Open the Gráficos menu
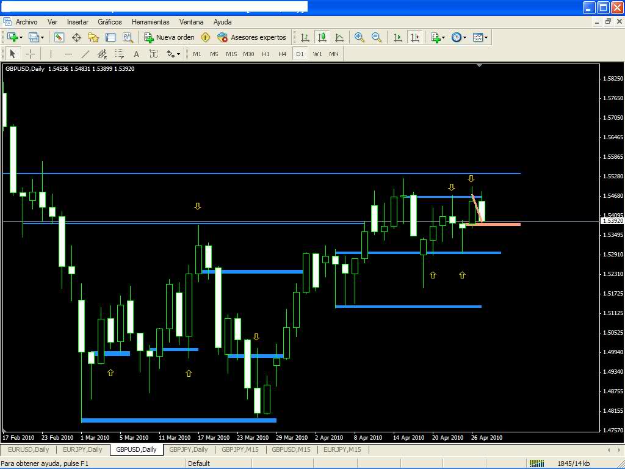The image size is (625, 469). (110, 22)
